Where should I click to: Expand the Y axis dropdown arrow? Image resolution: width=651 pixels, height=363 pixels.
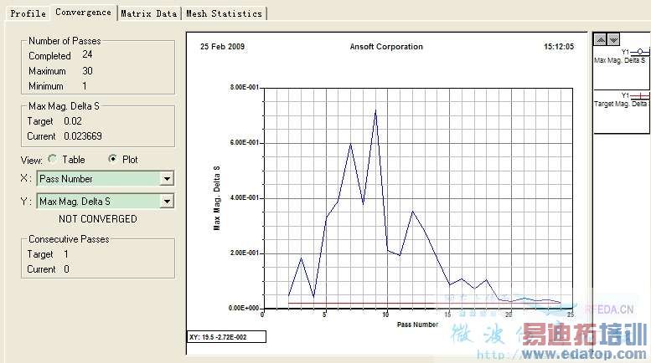click(x=167, y=202)
